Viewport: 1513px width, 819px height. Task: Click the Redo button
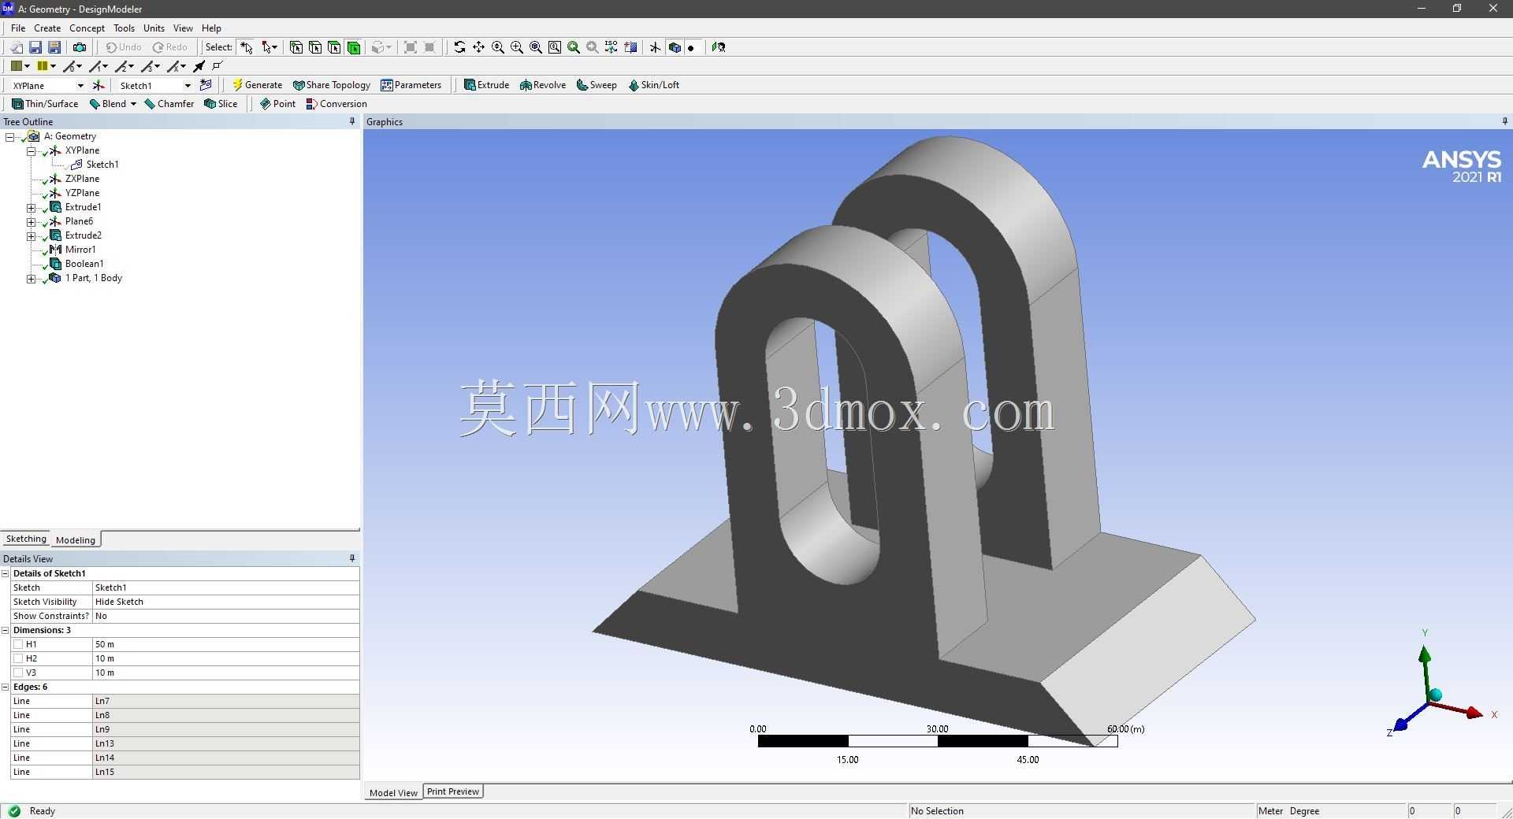click(170, 47)
